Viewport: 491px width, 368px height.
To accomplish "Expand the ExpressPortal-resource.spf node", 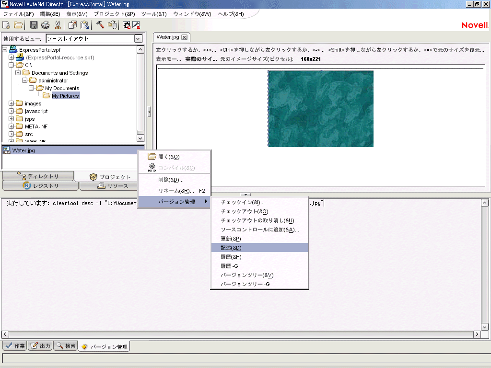I will (12, 57).
